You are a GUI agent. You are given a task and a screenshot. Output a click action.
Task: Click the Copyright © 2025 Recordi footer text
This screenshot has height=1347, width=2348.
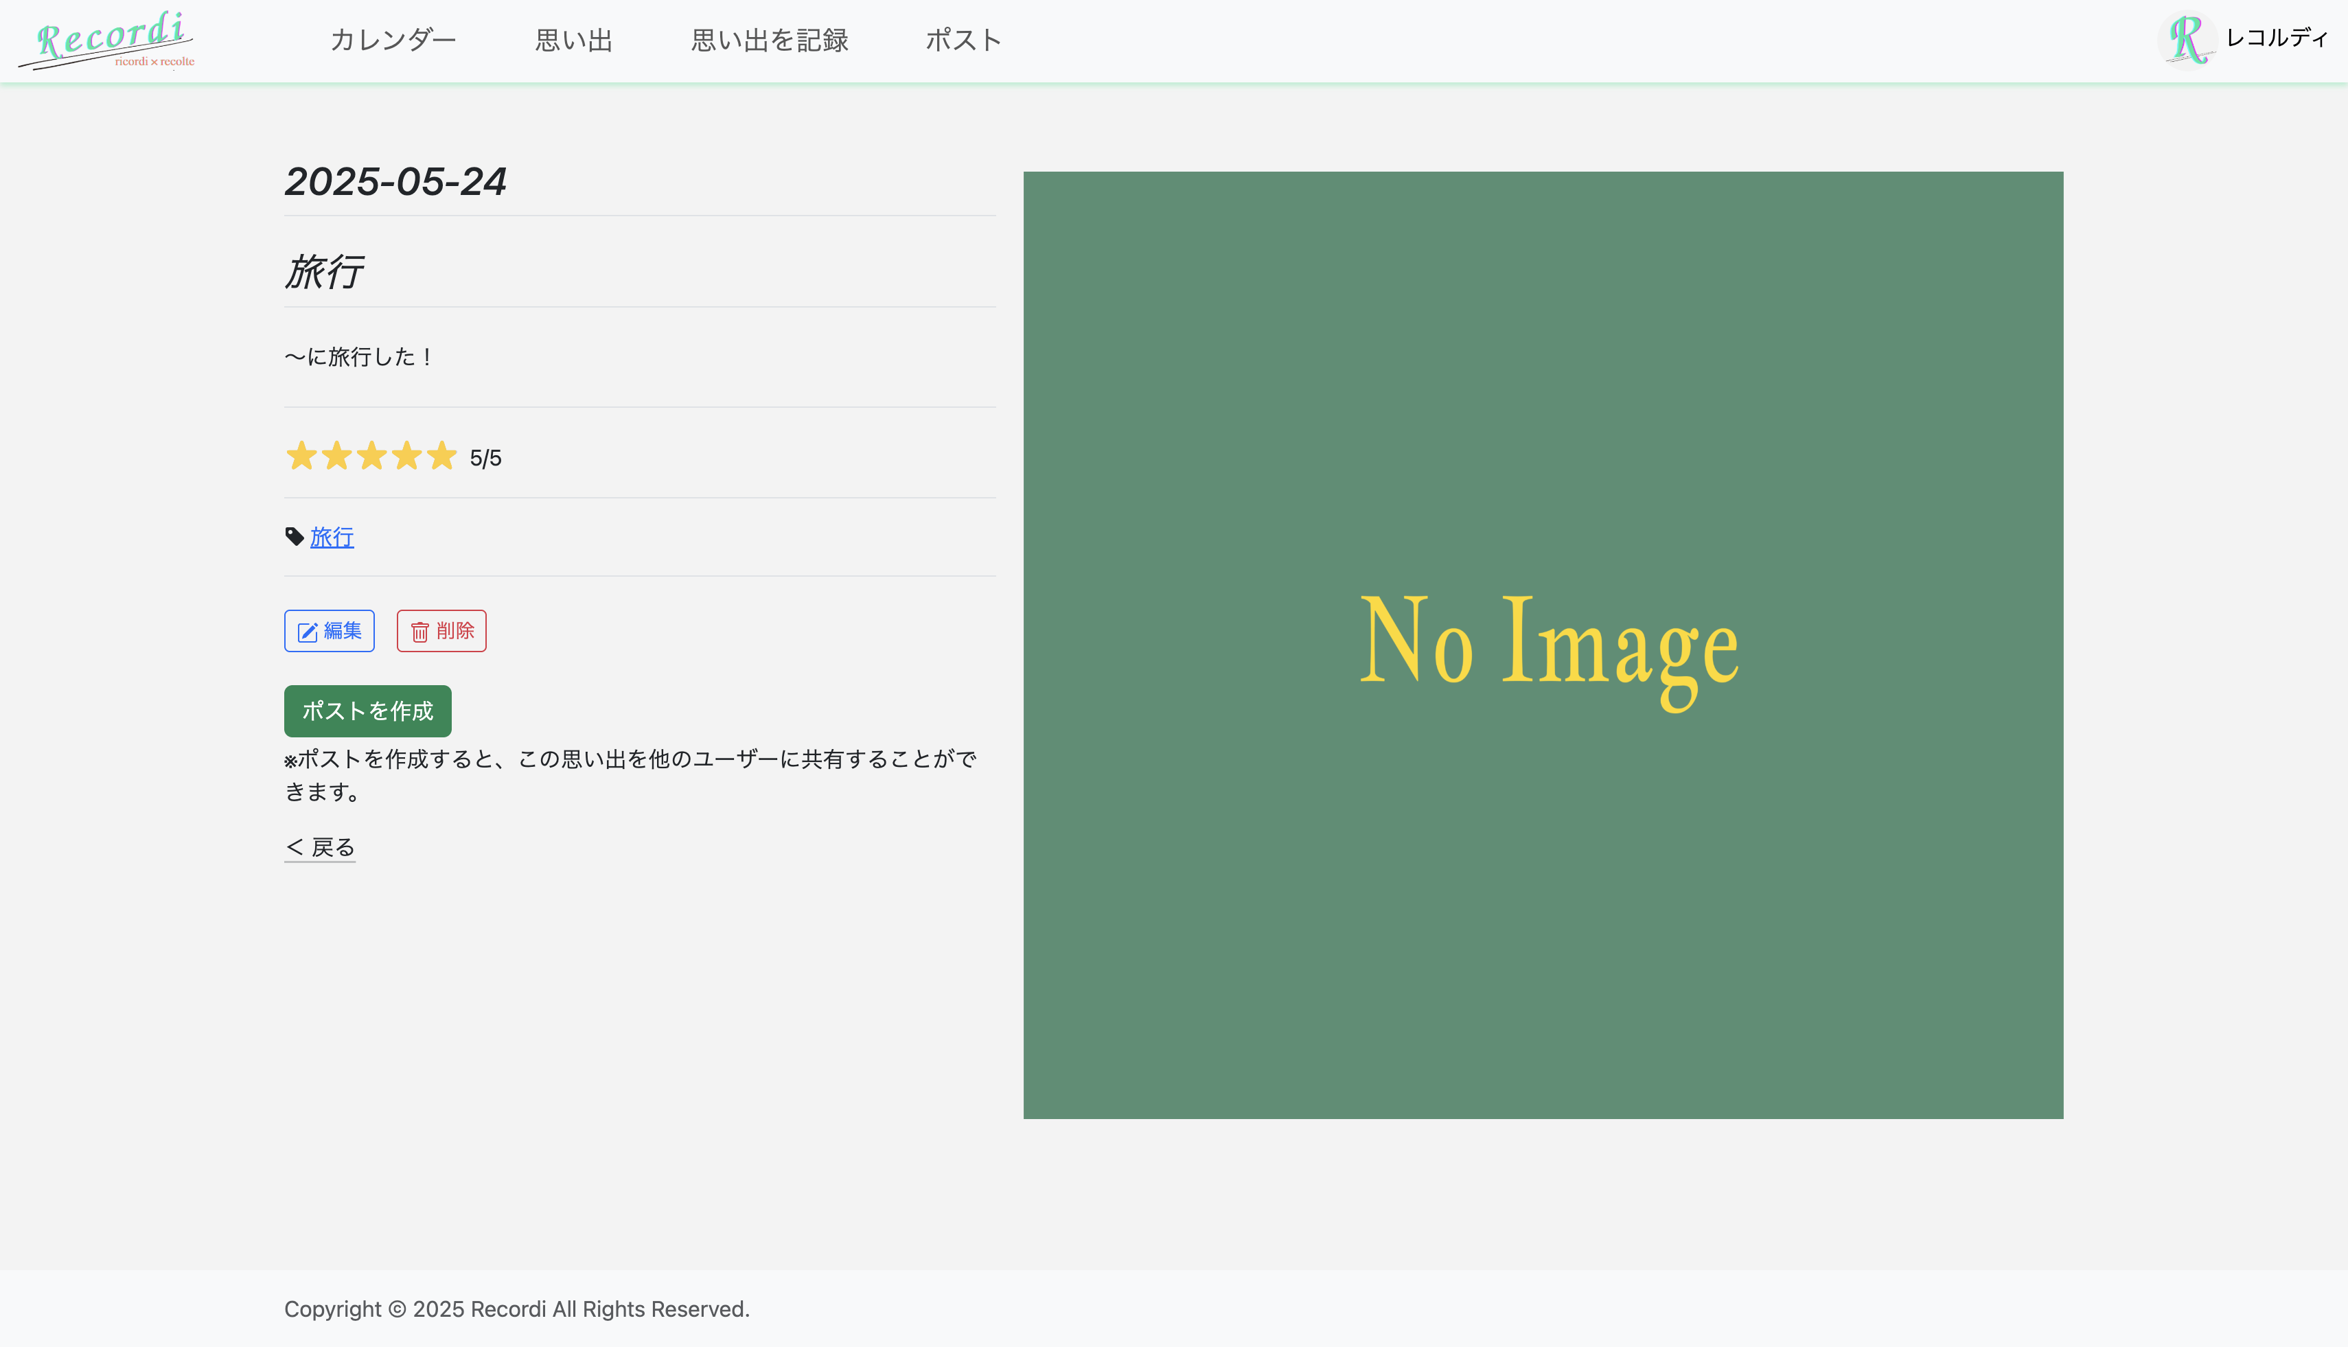tap(517, 1309)
